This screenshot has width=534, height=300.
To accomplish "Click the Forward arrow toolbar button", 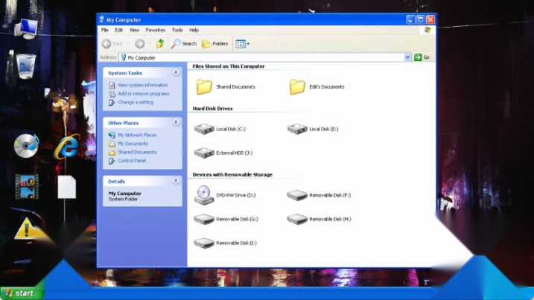I will coord(139,44).
